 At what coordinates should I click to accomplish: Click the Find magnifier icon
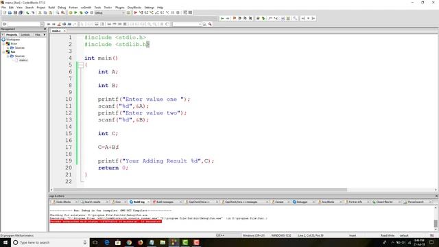(58, 12)
